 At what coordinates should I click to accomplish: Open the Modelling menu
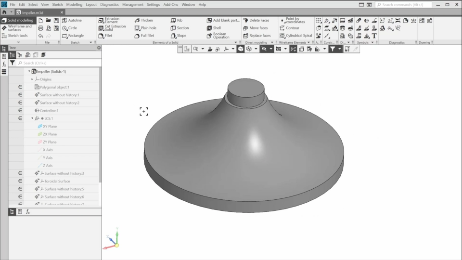(74, 4)
